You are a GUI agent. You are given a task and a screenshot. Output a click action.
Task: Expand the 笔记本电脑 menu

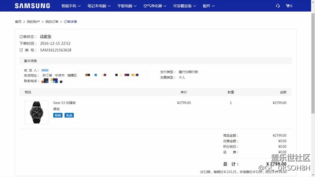99,6
